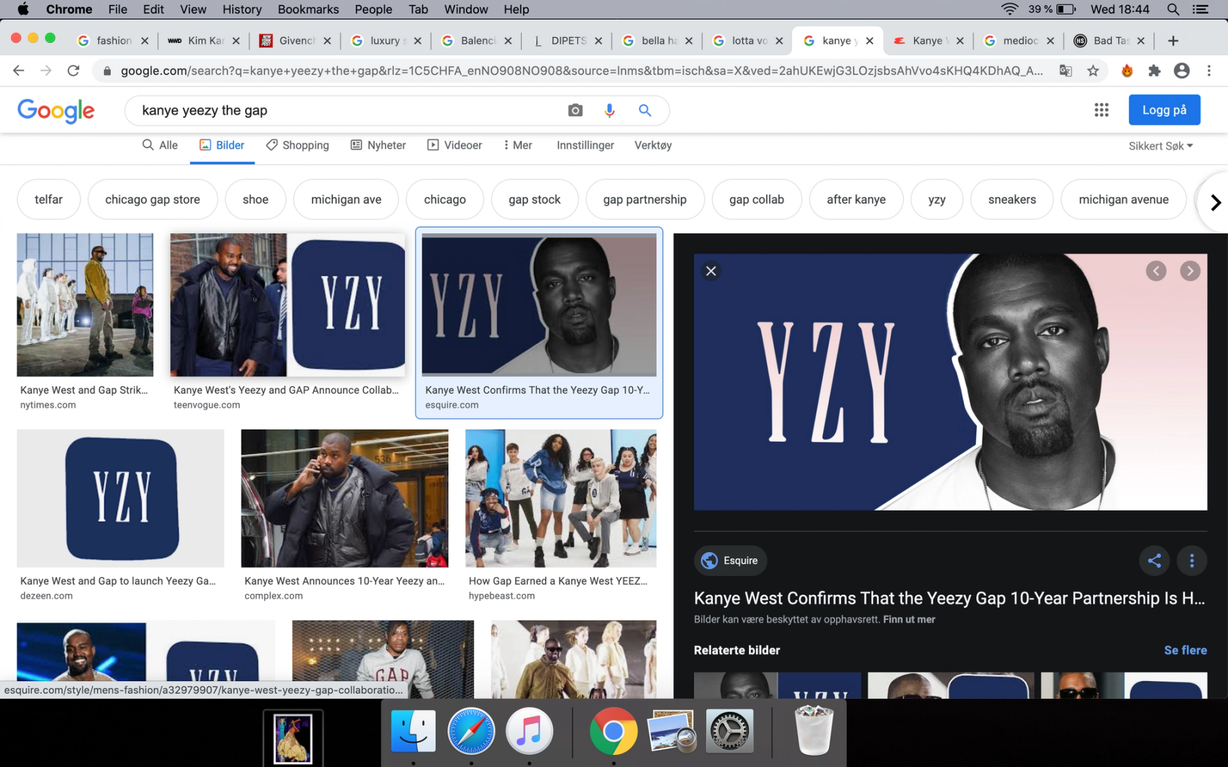Open the hypebeast.com group photo thumbnail
The image size is (1228, 767).
561,498
